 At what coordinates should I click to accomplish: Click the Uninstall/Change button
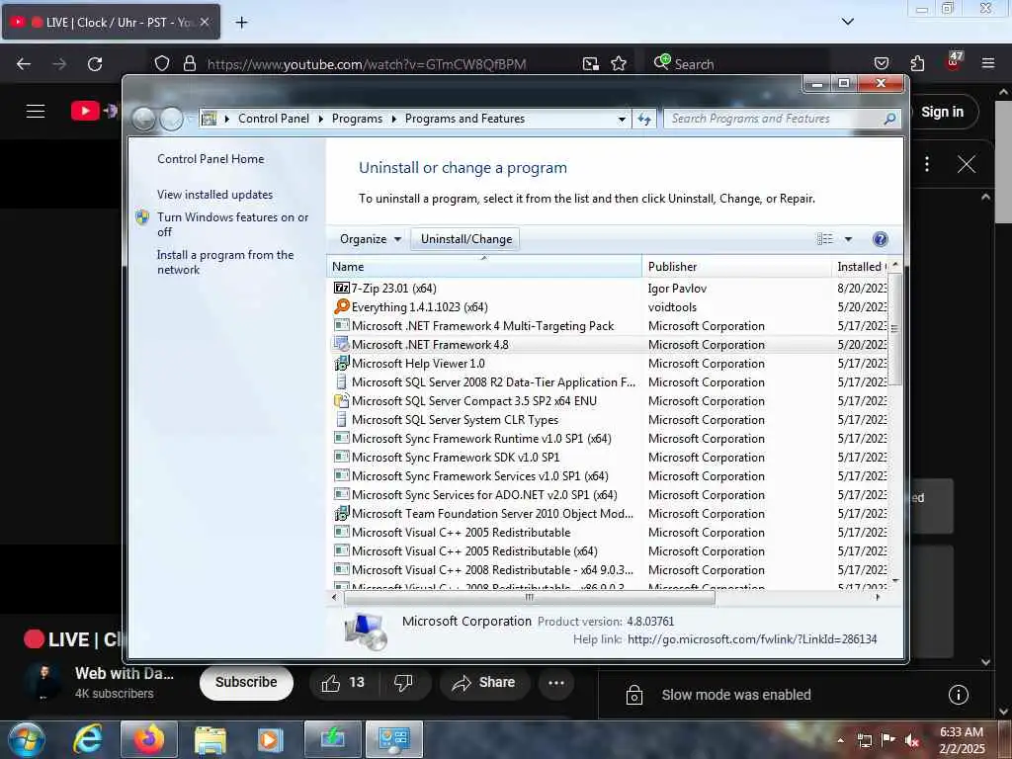pos(466,239)
